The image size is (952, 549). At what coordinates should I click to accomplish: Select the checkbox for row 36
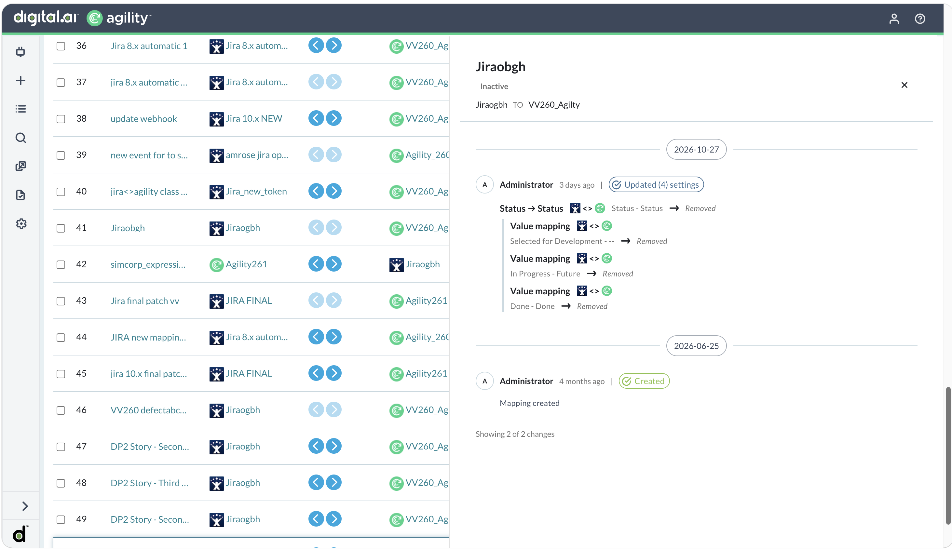click(x=61, y=46)
